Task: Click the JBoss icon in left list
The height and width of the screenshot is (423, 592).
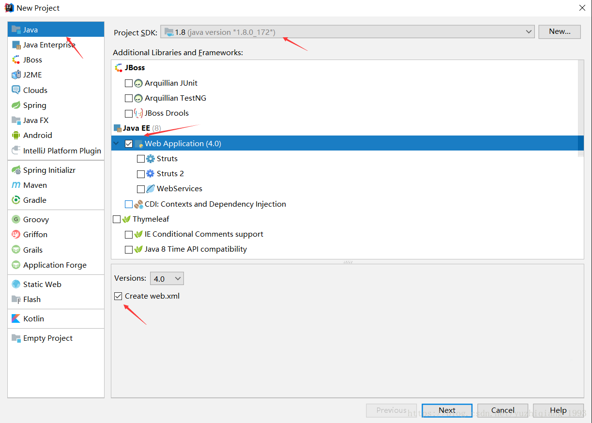Action: [16, 60]
